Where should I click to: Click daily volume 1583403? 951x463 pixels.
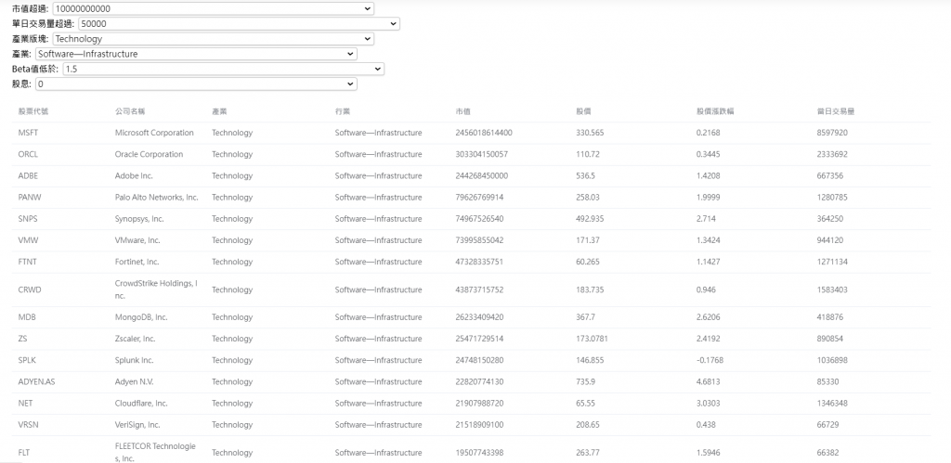coord(832,289)
